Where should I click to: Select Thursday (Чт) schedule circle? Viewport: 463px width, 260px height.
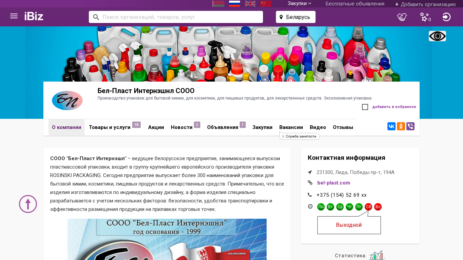click(349, 207)
